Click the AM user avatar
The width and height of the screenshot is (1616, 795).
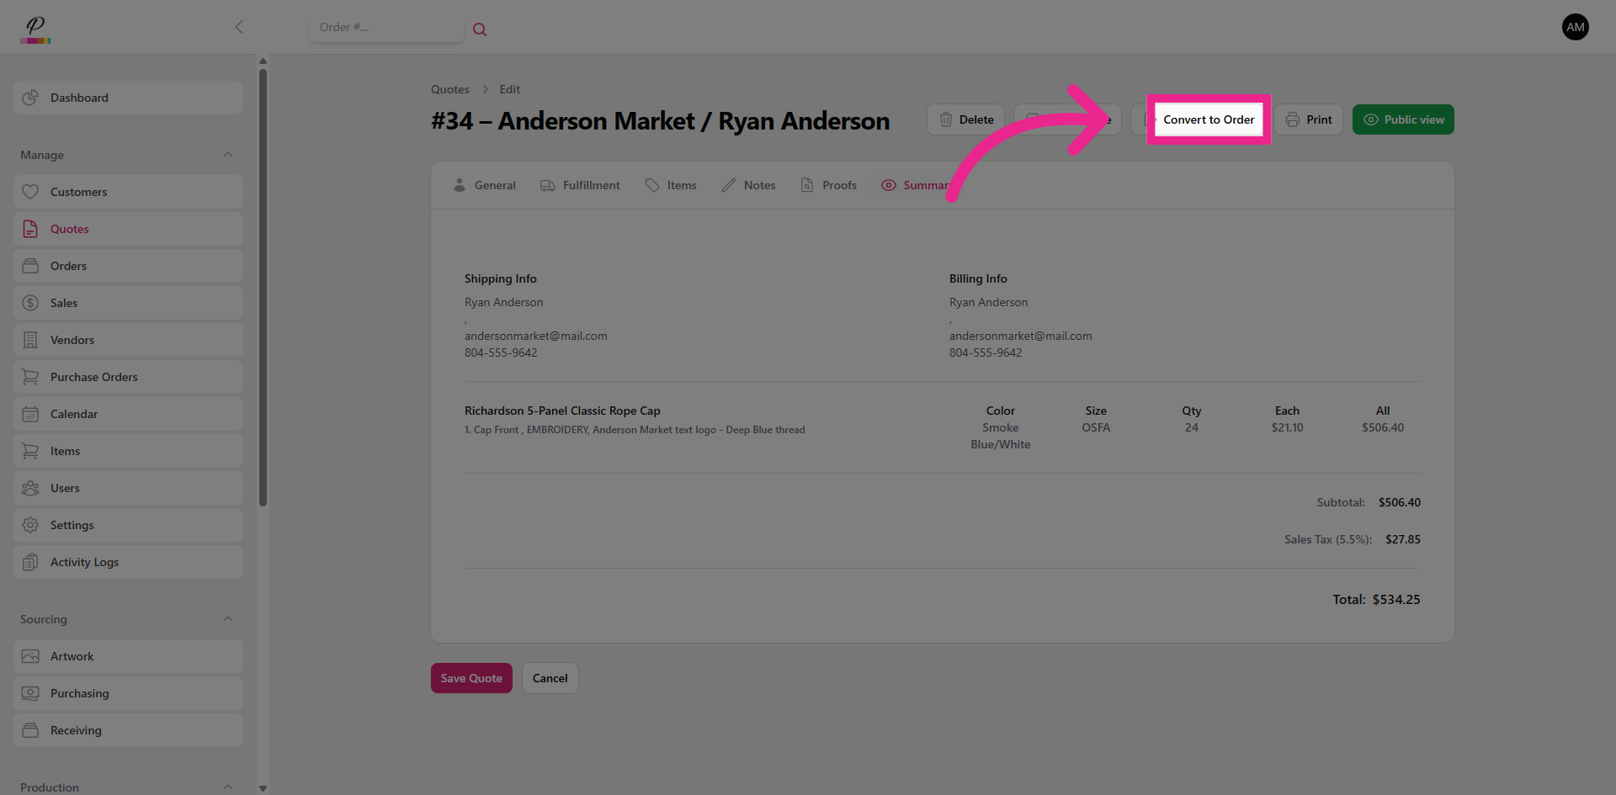[x=1575, y=27]
